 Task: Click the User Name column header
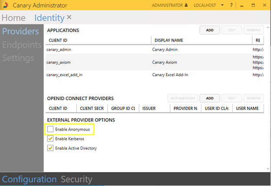pyautogui.click(x=248, y=108)
